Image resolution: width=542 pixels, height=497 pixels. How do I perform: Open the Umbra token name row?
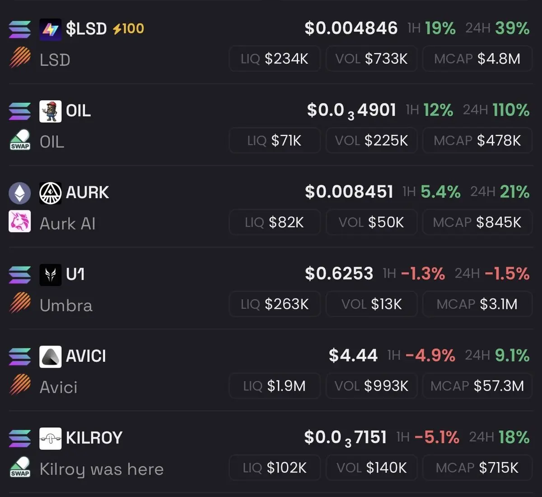(x=66, y=306)
